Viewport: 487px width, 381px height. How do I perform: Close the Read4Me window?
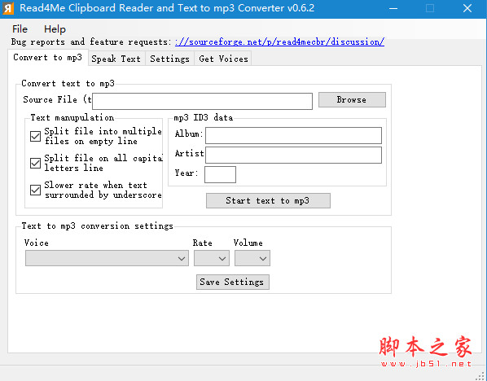pos(467,8)
